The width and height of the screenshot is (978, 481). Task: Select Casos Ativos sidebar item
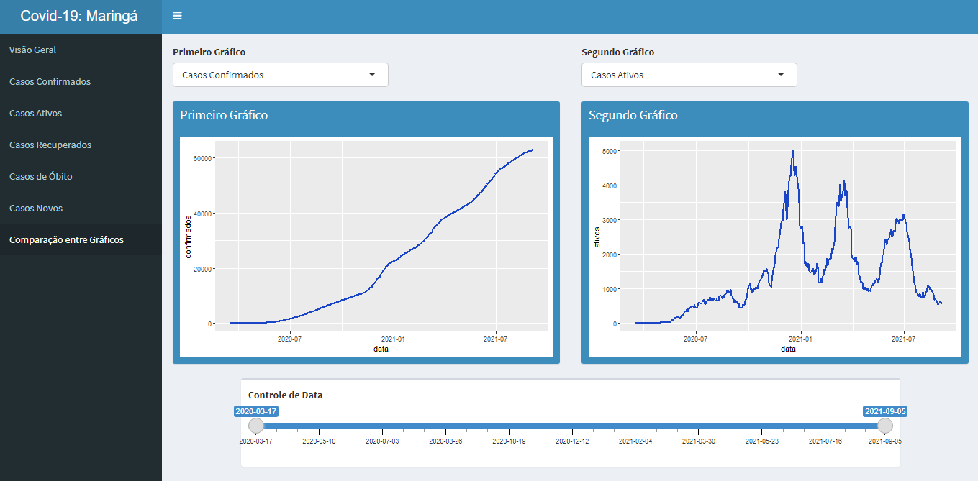(36, 114)
